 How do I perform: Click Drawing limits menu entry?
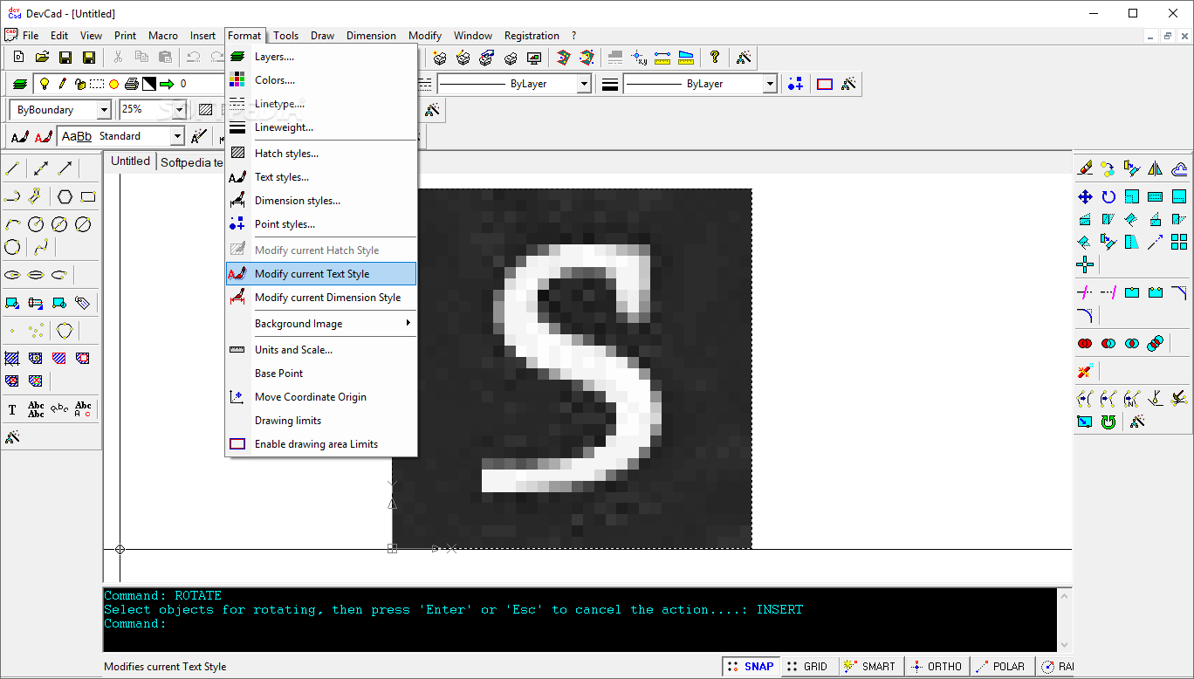[321, 421]
